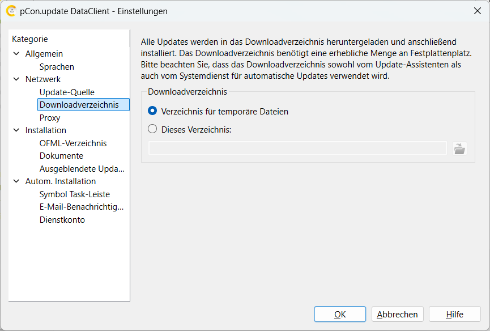This screenshot has height=331, width=490.
Task: Open the OFML-Verzeichnis category
Action: point(73,143)
